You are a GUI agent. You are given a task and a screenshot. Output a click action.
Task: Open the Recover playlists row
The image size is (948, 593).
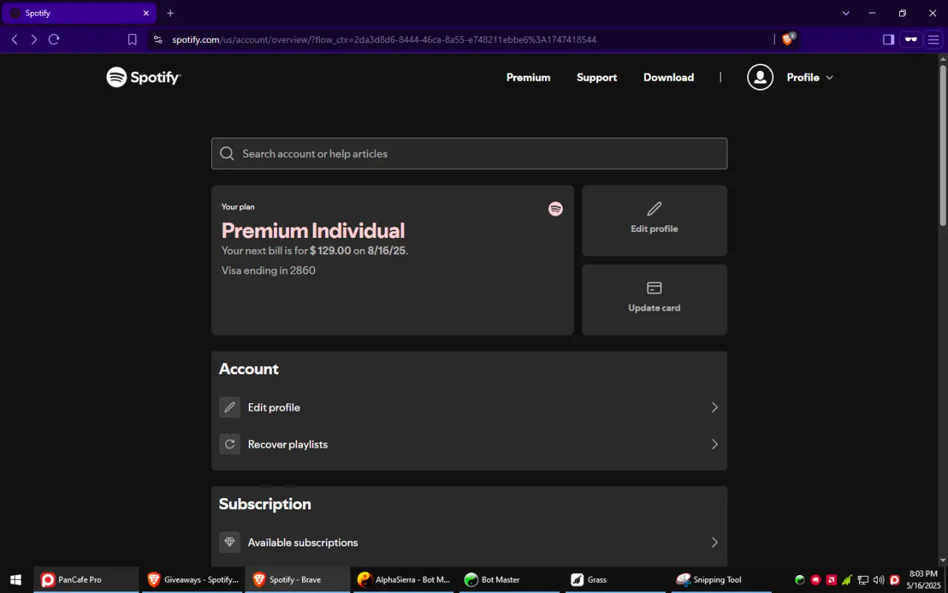point(469,444)
